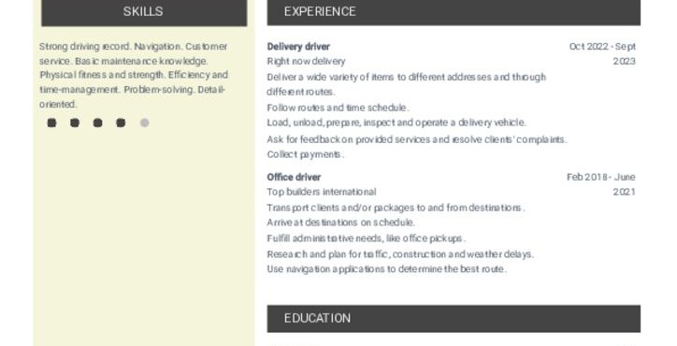The height and width of the screenshot is (346, 677).
Task: Click the Use navigation applications line
Action: click(386, 269)
